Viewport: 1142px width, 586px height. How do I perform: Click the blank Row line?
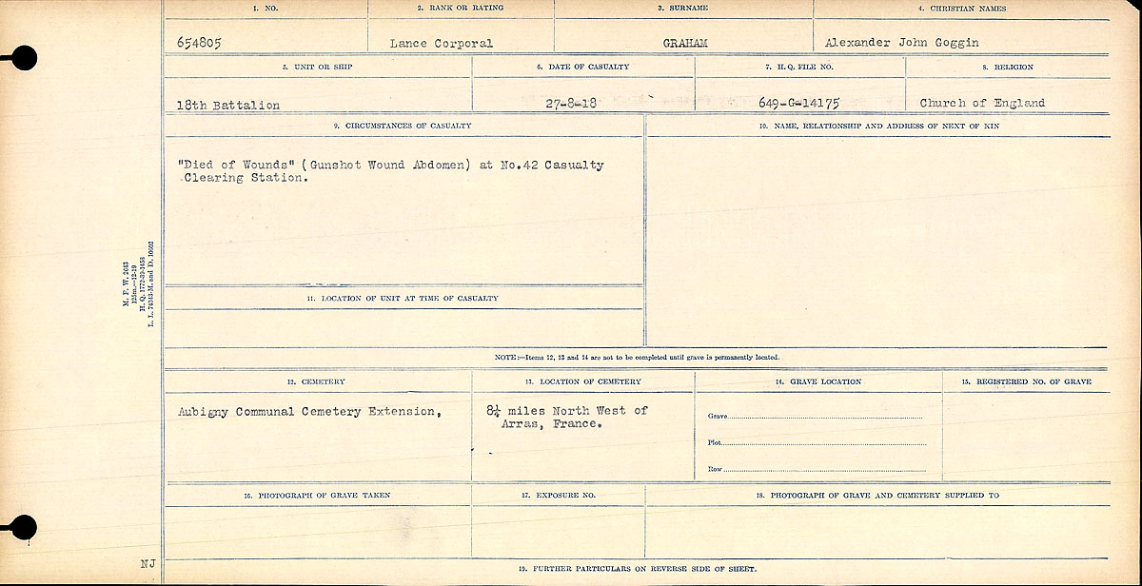tap(826, 470)
